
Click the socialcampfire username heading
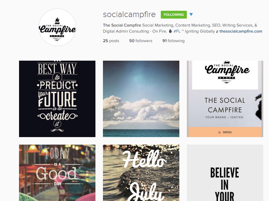tap(129, 15)
